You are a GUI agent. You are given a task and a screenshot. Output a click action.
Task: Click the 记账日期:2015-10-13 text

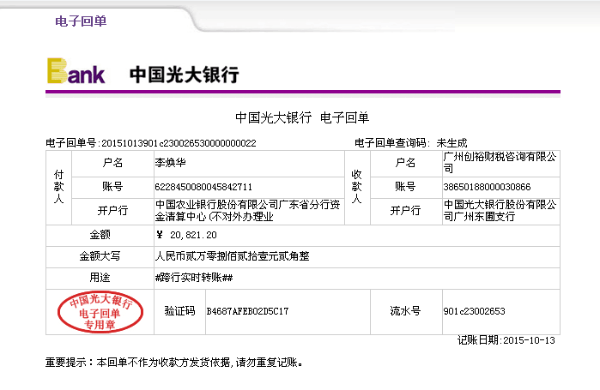click(506, 340)
